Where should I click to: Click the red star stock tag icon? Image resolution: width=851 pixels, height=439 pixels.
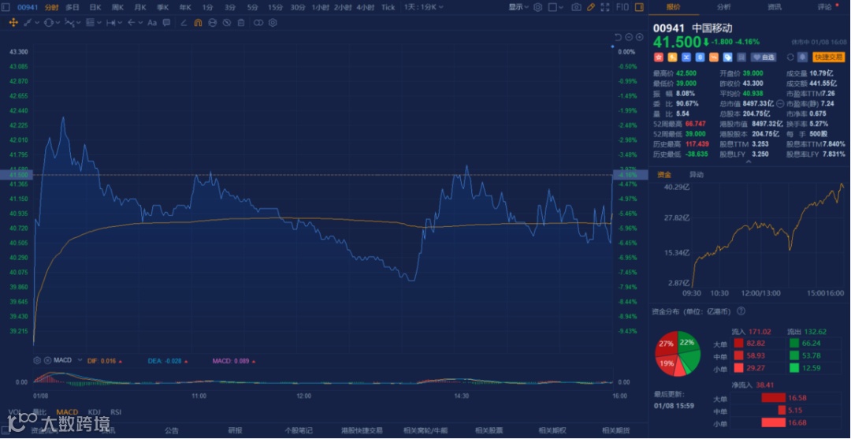pyautogui.click(x=658, y=57)
